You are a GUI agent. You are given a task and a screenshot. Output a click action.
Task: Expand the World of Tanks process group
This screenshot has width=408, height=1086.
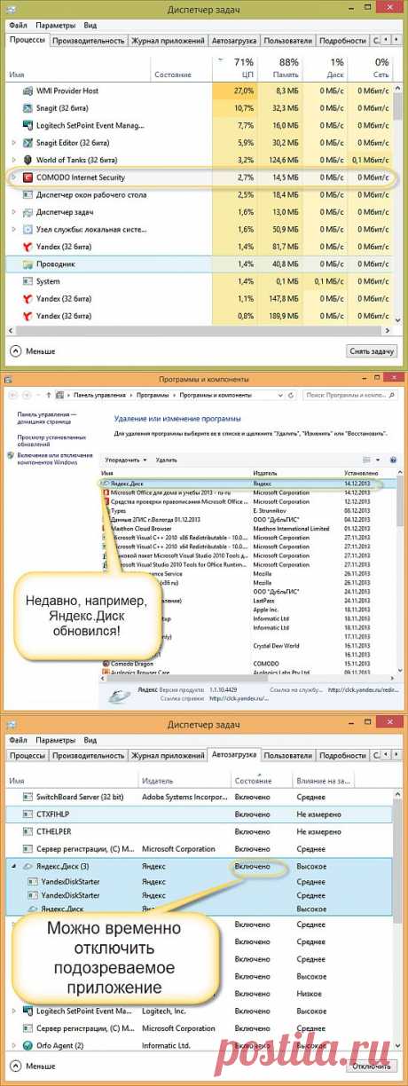click(13, 160)
